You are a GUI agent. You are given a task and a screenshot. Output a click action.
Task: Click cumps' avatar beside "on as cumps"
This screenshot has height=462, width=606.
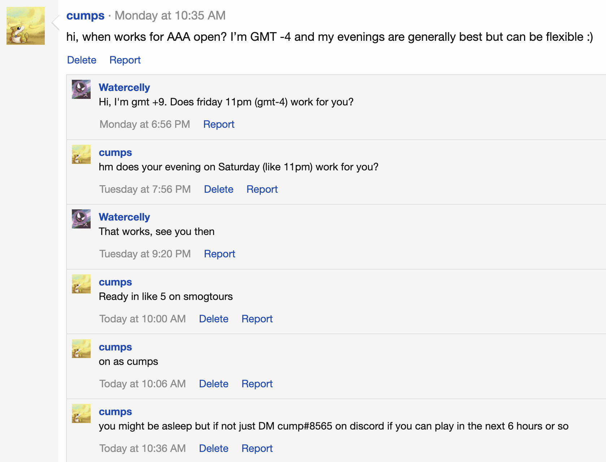click(x=81, y=349)
